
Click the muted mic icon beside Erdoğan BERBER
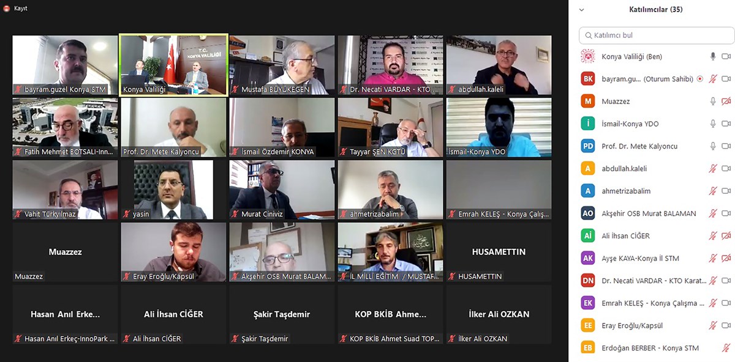coord(726,348)
